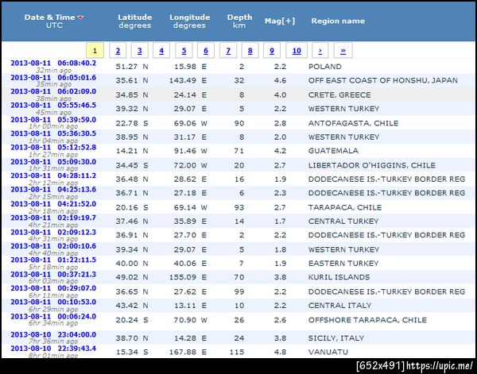The width and height of the screenshot is (477, 374).
Task: Sort by the Depth km column header
Action: [239, 21]
